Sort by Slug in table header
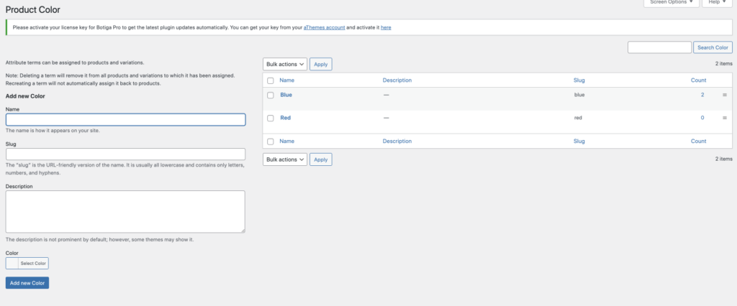 tap(579, 80)
